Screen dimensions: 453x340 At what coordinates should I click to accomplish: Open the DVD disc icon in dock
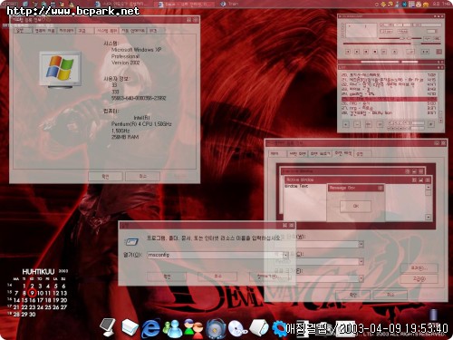237,328
